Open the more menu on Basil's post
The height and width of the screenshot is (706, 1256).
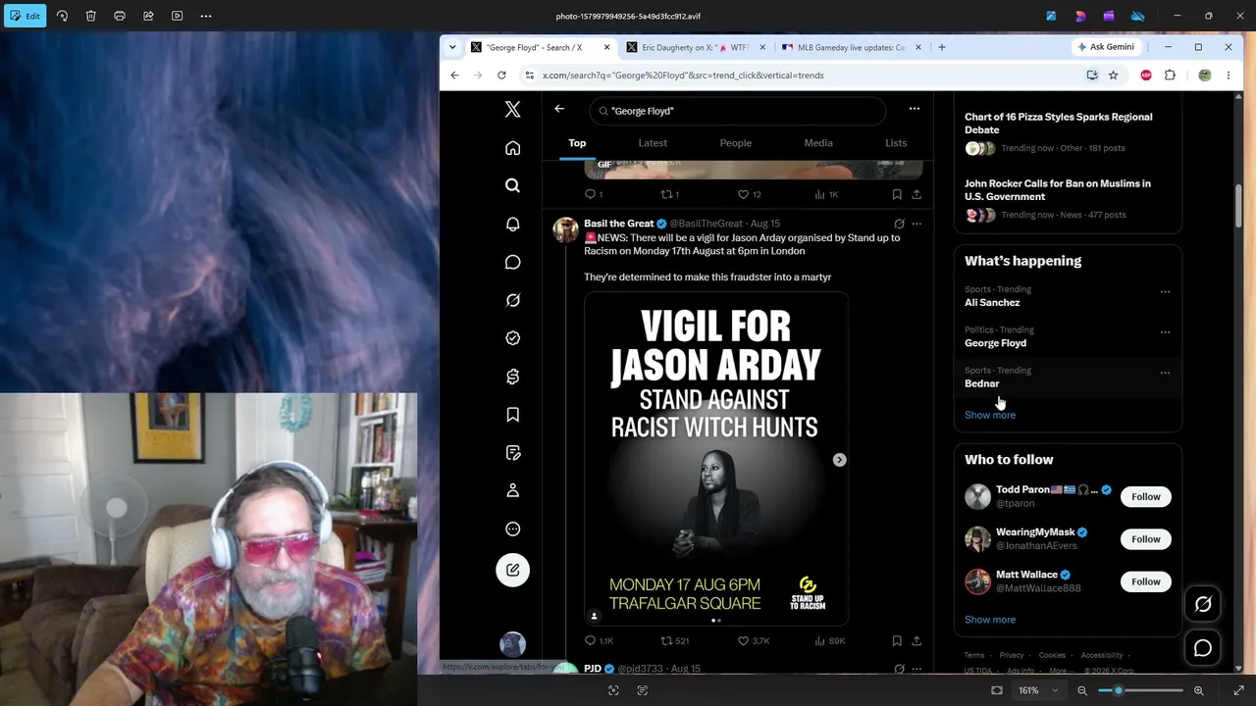click(x=916, y=224)
